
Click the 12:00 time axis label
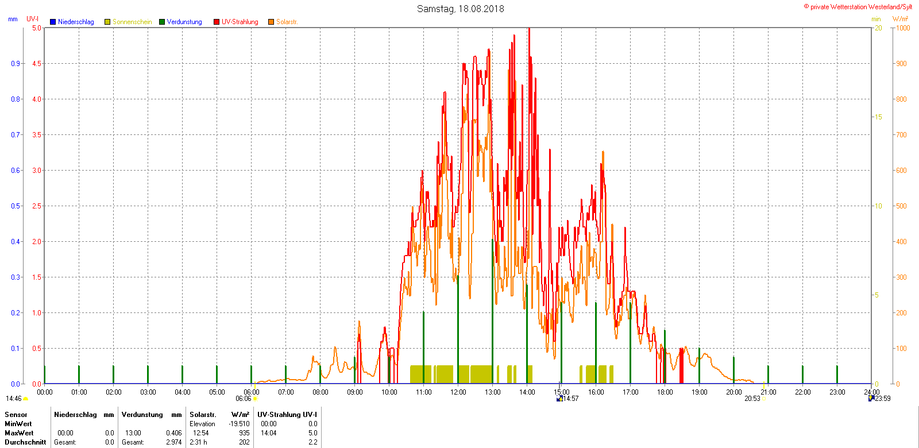(458, 392)
